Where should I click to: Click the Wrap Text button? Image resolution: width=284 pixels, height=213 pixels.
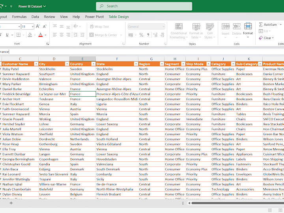99,27
